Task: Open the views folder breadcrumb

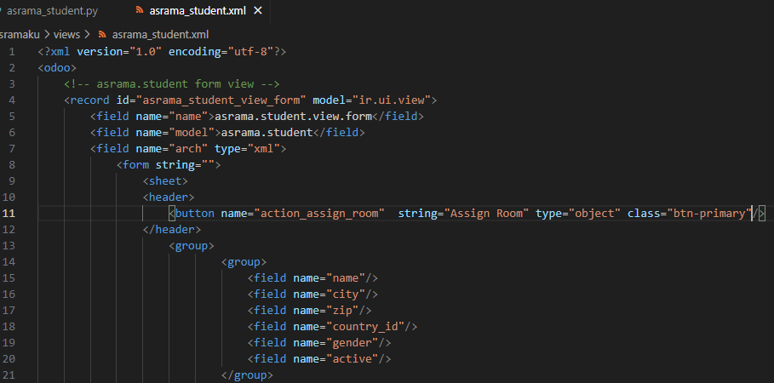Action: [66, 35]
